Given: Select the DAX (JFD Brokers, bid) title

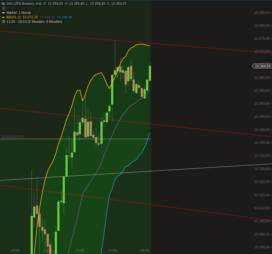Looking at the screenshot, I should 24,4.
